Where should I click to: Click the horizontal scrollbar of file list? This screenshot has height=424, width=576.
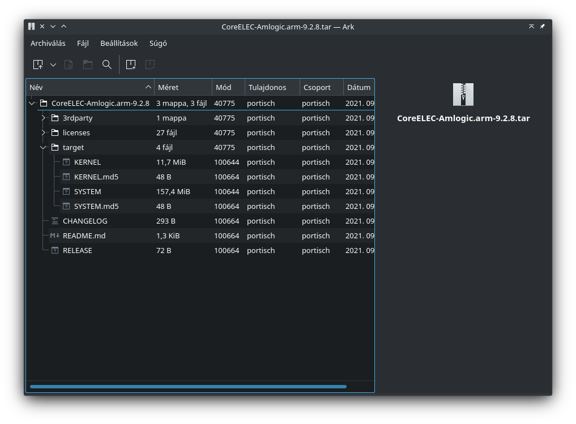tap(188, 387)
